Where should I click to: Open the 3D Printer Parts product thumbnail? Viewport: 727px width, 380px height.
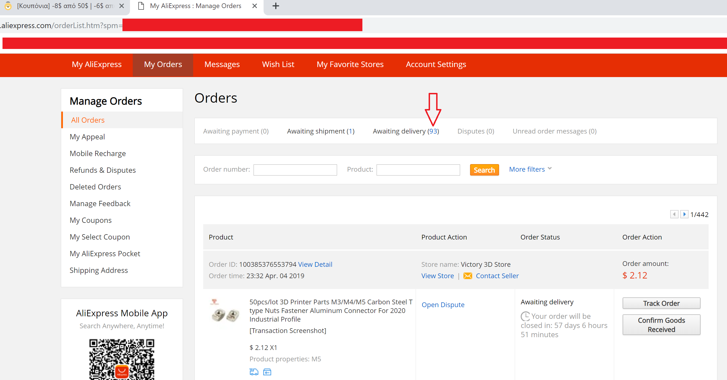[225, 311]
